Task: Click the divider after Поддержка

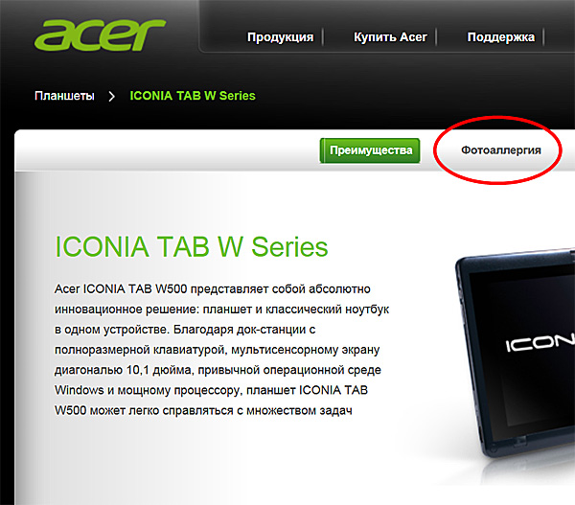Action: 543,37
